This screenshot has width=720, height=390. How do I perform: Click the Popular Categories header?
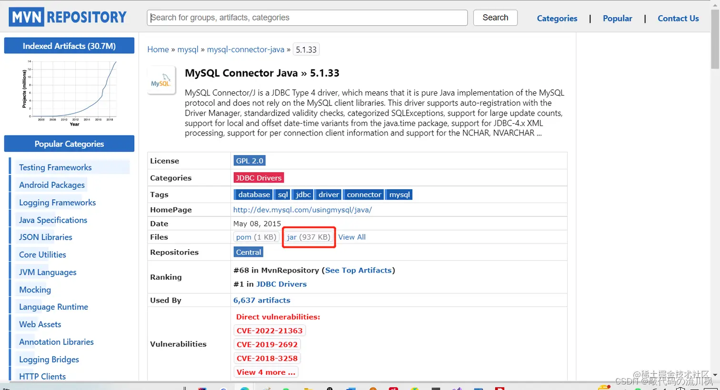tap(69, 144)
